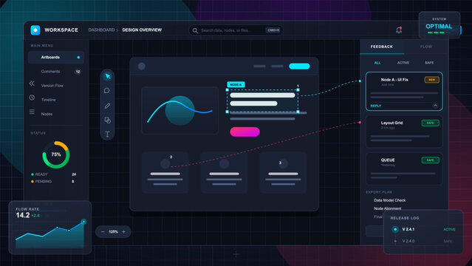
Task: Click the NEW badge on Node A card
Action: click(x=431, y=80)
